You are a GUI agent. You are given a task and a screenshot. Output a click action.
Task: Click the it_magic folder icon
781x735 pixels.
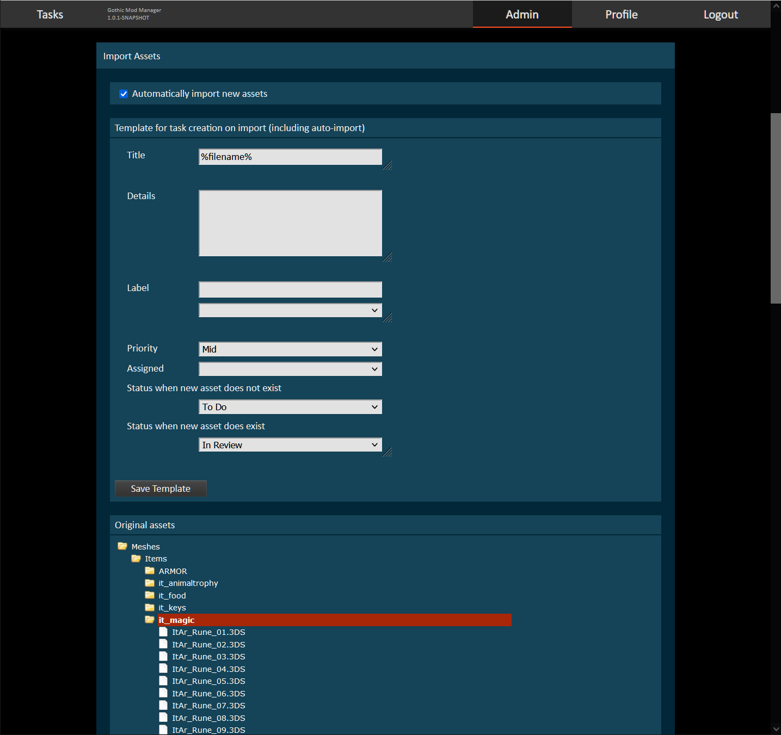tap(150, 620)
